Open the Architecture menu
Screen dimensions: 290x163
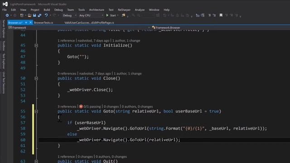pyautogui.click(x=97, y=10)
